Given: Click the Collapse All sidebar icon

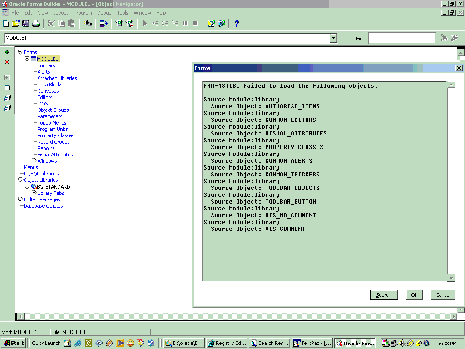Looking at the screenshot, I should point(7,108).
